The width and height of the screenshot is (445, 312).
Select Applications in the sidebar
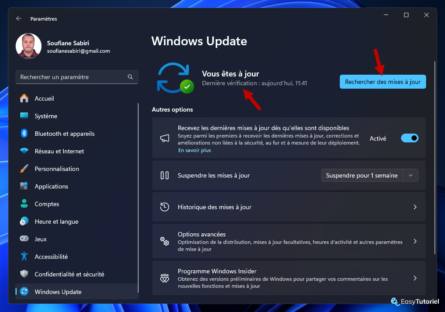[51, 186]
